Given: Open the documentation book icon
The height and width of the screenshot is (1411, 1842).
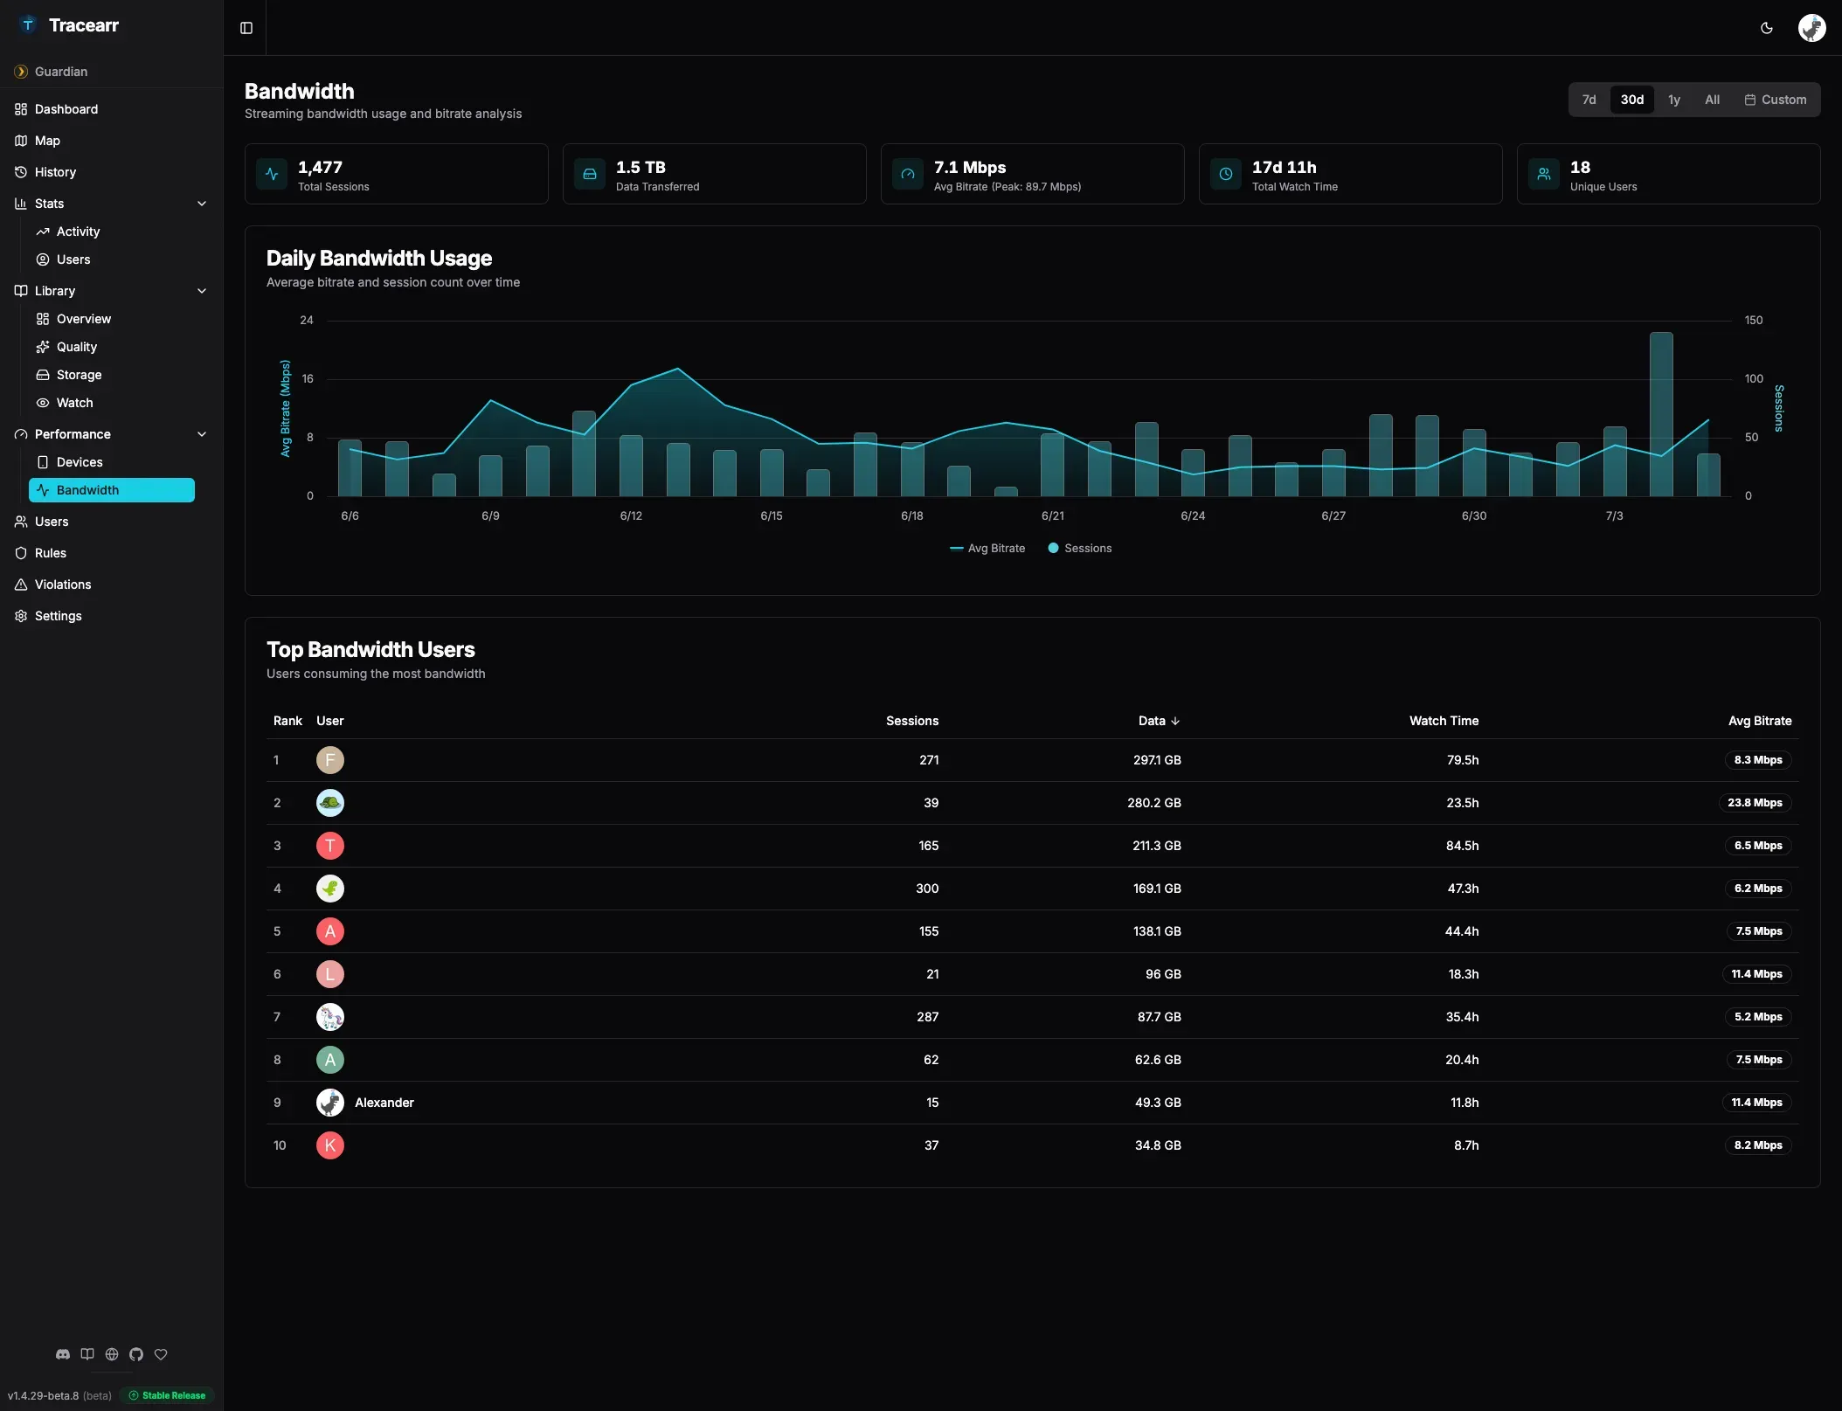Looking at the screenshot, I should (87, 1354).
